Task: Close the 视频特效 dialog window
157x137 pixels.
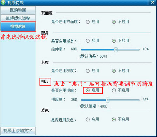Action: click(x=153, y=2)
